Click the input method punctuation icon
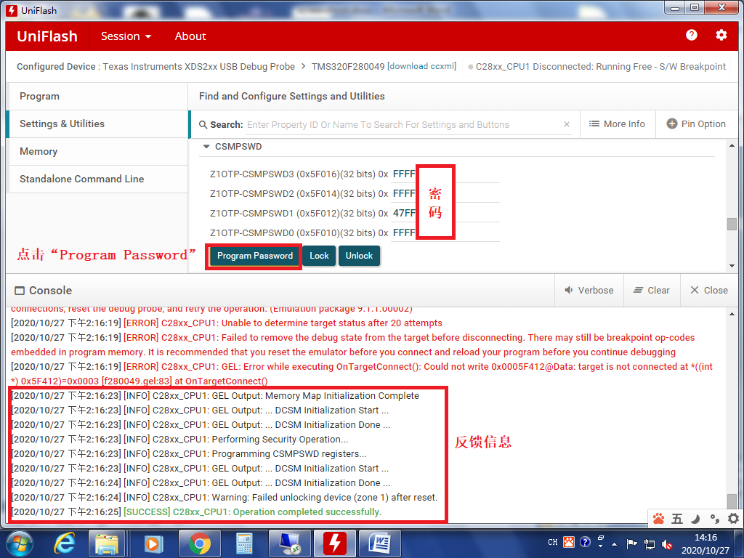Screen dimensions: 744x558 [x=714, y=519]
